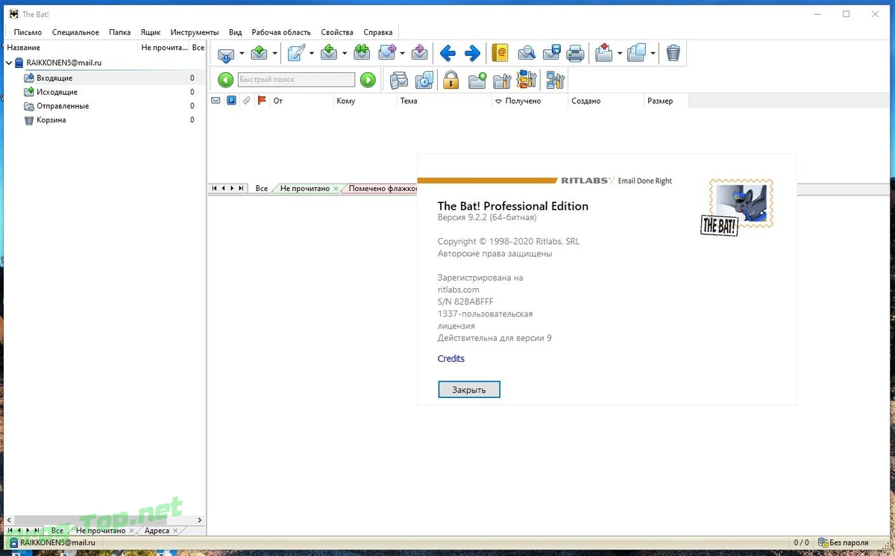
Task: Click the Get new mail envelope icon
Action: (226, 53)
